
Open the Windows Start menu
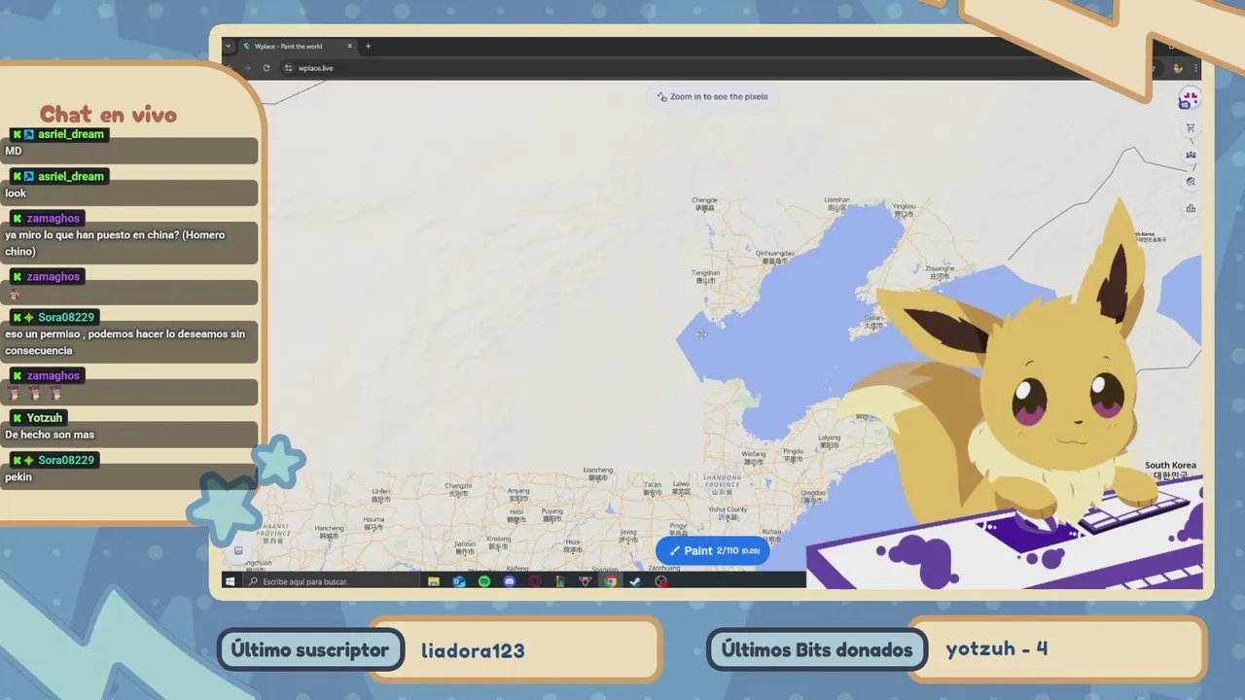(x=231, y=581)
